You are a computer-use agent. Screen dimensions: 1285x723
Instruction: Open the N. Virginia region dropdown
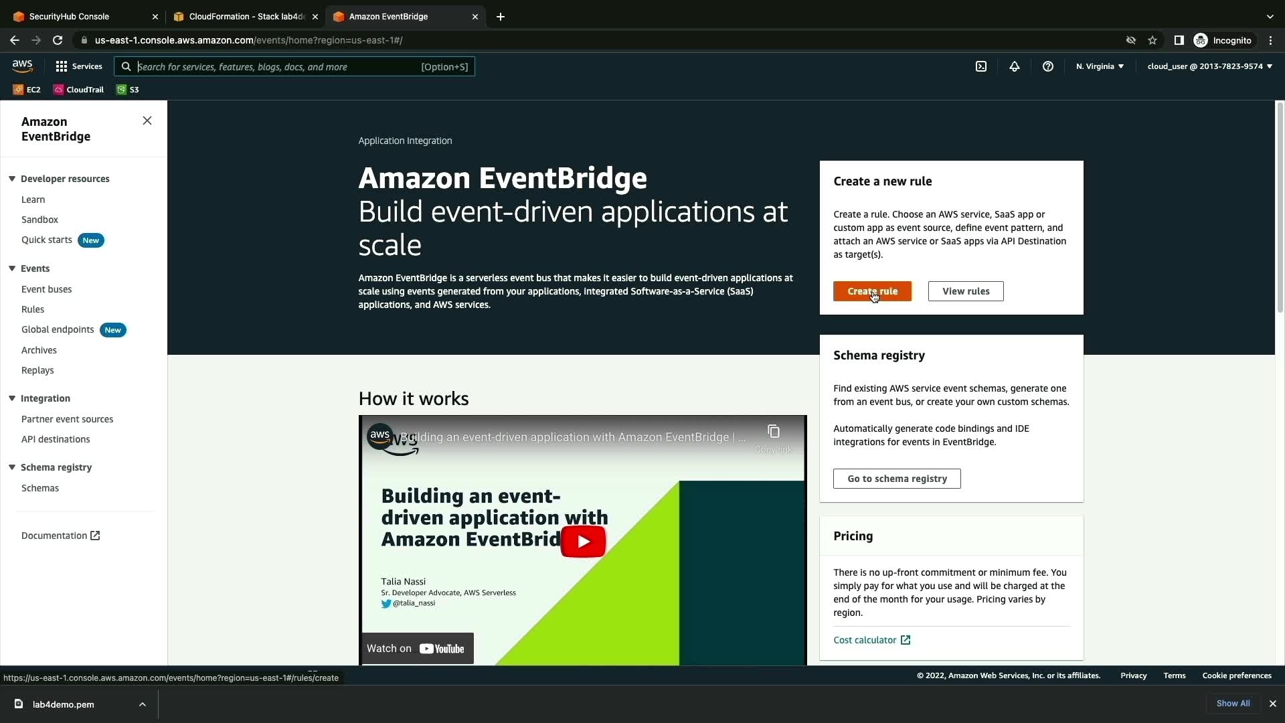(x=1100, y=66)
